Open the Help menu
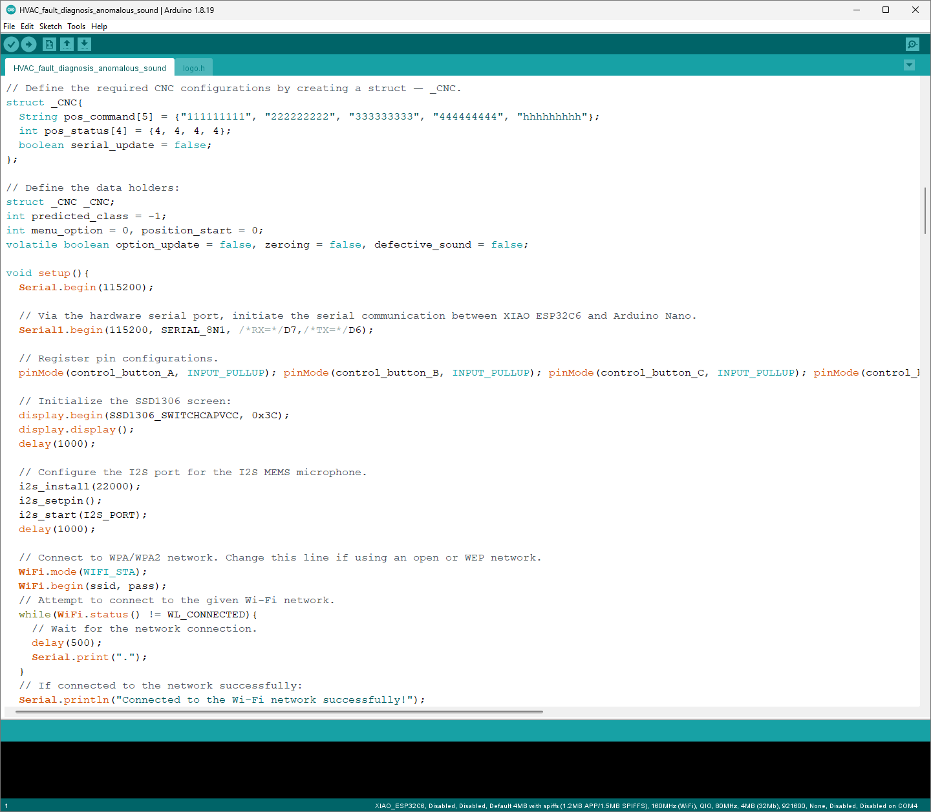The width and height of the screenshot is (931, 812). click(99, 27)
